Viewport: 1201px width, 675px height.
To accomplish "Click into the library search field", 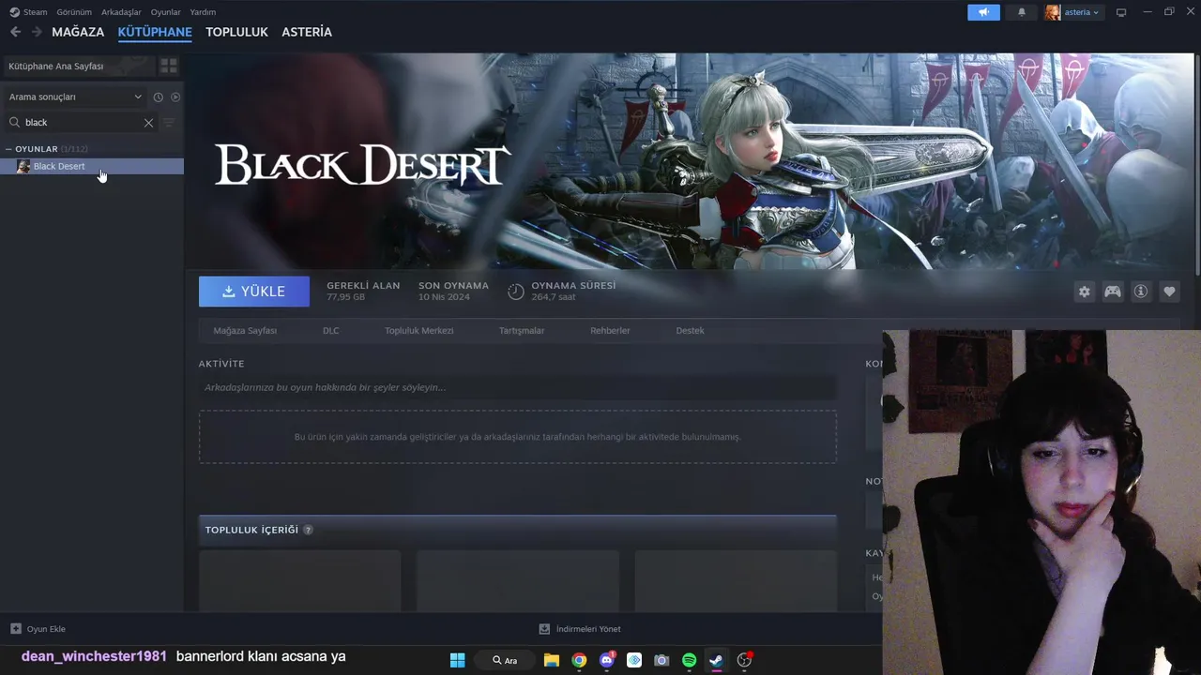I will pyautogui.click(x=82, y=122).
